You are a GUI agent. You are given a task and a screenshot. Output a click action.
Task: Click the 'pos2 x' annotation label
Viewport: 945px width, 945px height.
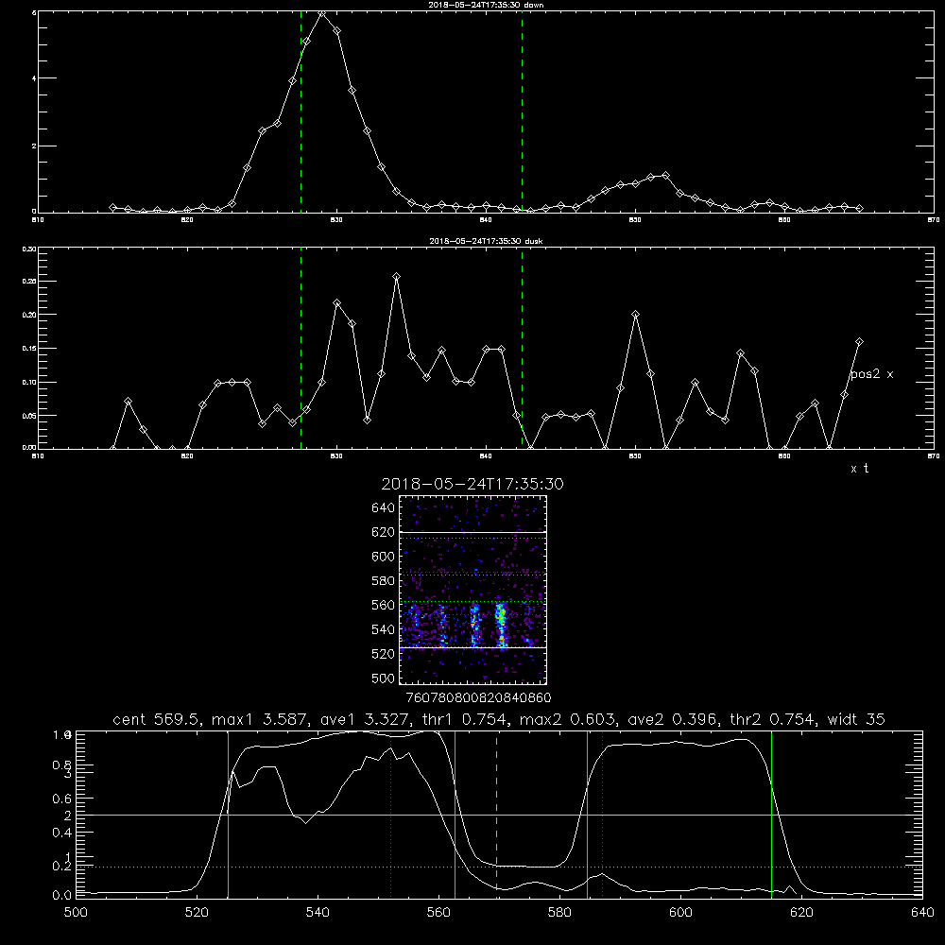(871, 374)
